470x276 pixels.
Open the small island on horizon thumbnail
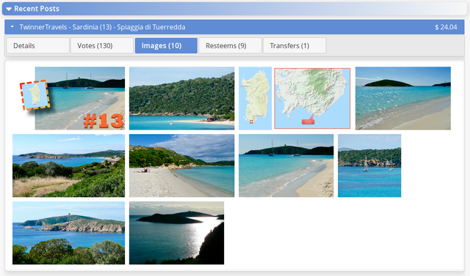[x=403, y=98]
